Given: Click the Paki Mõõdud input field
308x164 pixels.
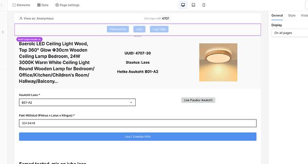Looking at the screenshot, I should (x=137, y=123).
